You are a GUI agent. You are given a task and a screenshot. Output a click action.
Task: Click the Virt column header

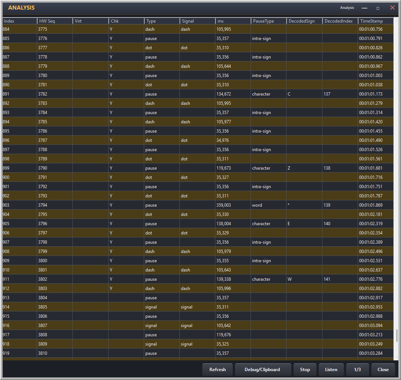90,21
